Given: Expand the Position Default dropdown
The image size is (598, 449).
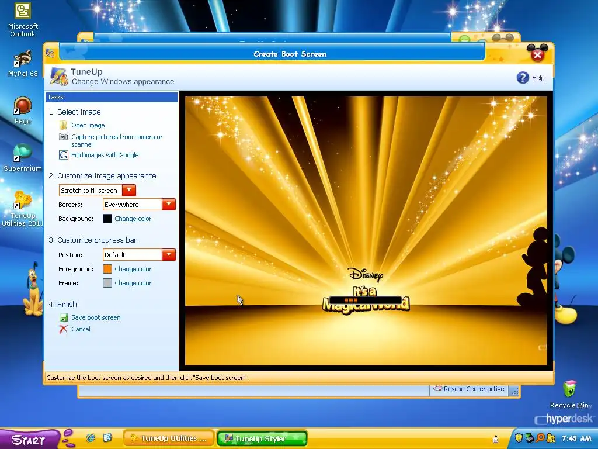Looking at the screenshot, I should tap(169, 255).
